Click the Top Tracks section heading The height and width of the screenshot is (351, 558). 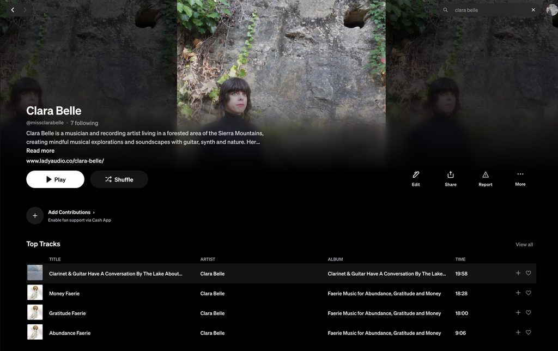pyautogui.click(x=43, y=244)
